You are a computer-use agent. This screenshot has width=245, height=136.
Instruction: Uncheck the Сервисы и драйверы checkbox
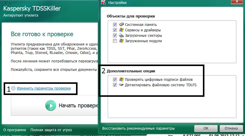coord(115,30)
